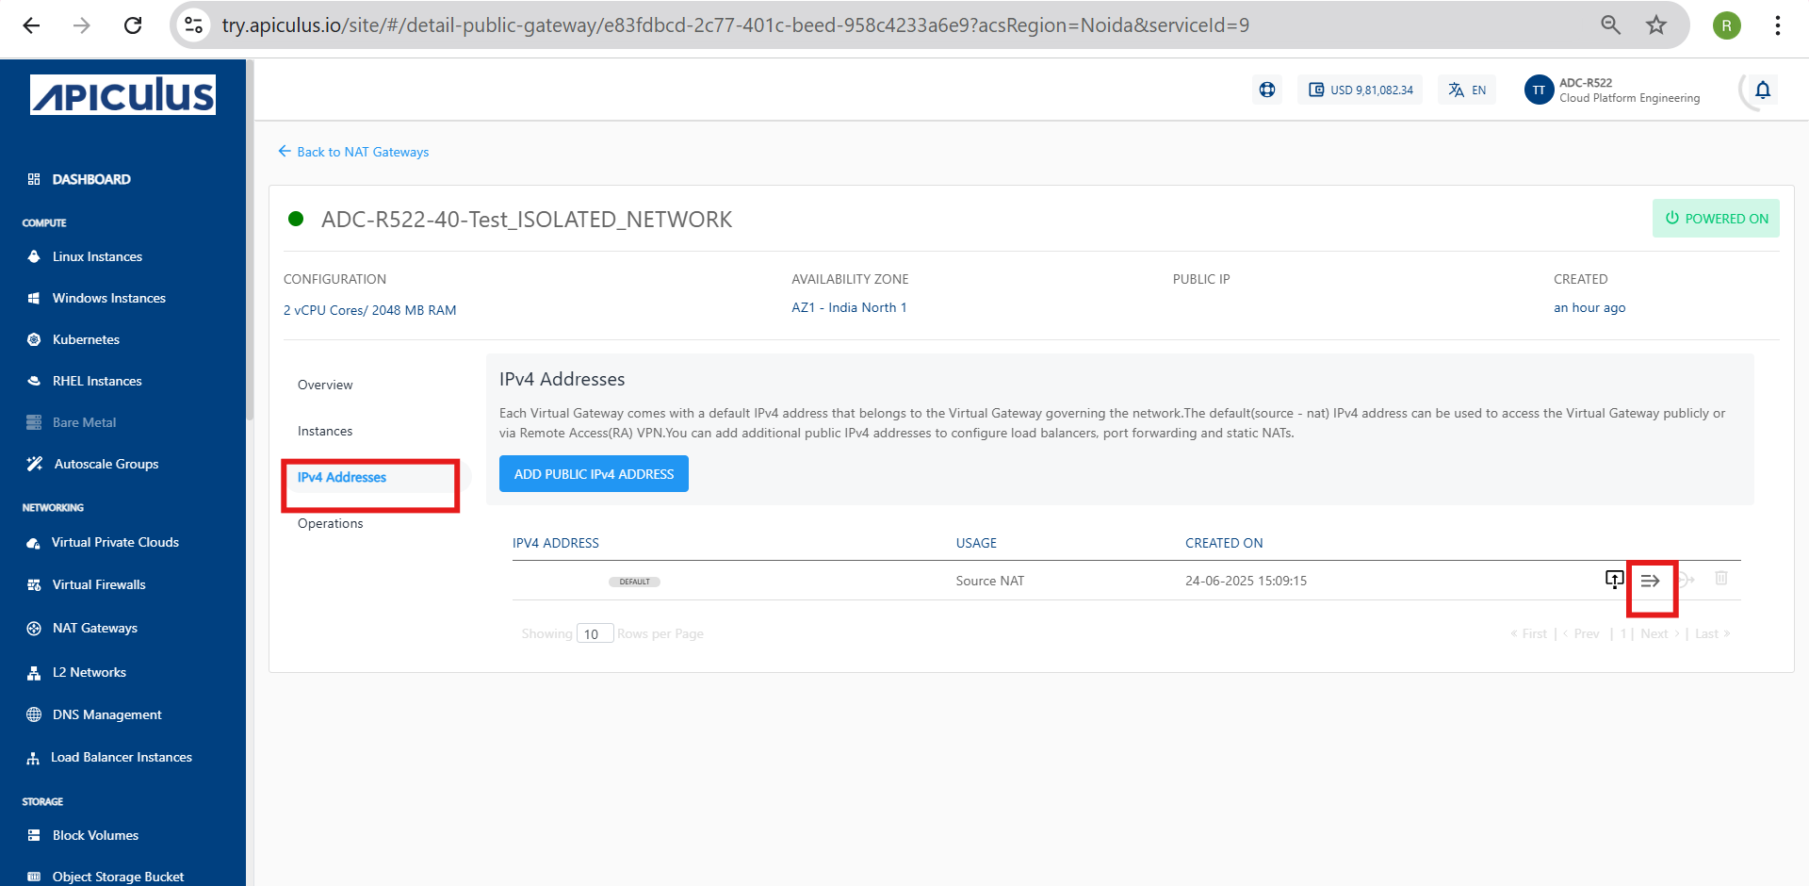Switch to the Operations tab
The height and width of the screenshot is (886, 1809).
330,523
